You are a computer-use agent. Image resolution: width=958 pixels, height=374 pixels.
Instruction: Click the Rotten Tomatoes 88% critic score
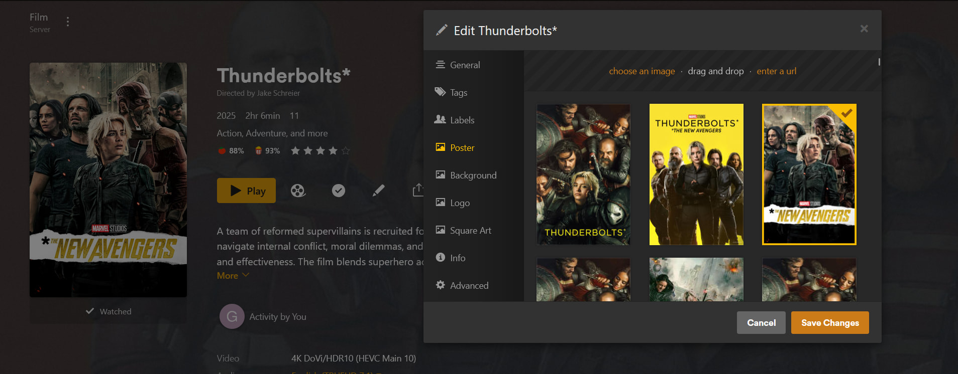231,150
